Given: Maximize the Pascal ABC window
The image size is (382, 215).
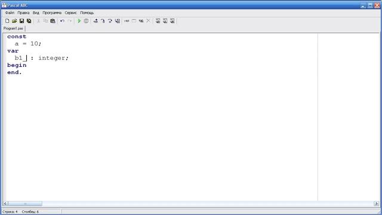Looking at the screenshot, I should point(370,5).
